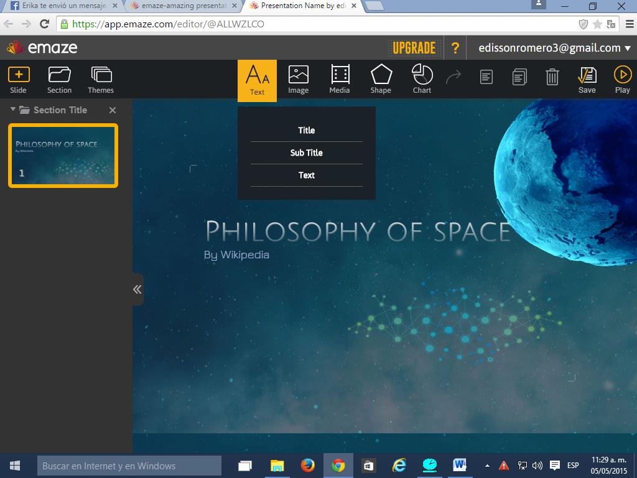The image size is (637, 478).
Task: Add a new slide with Slide icon
Action: (x=19, y=80)
